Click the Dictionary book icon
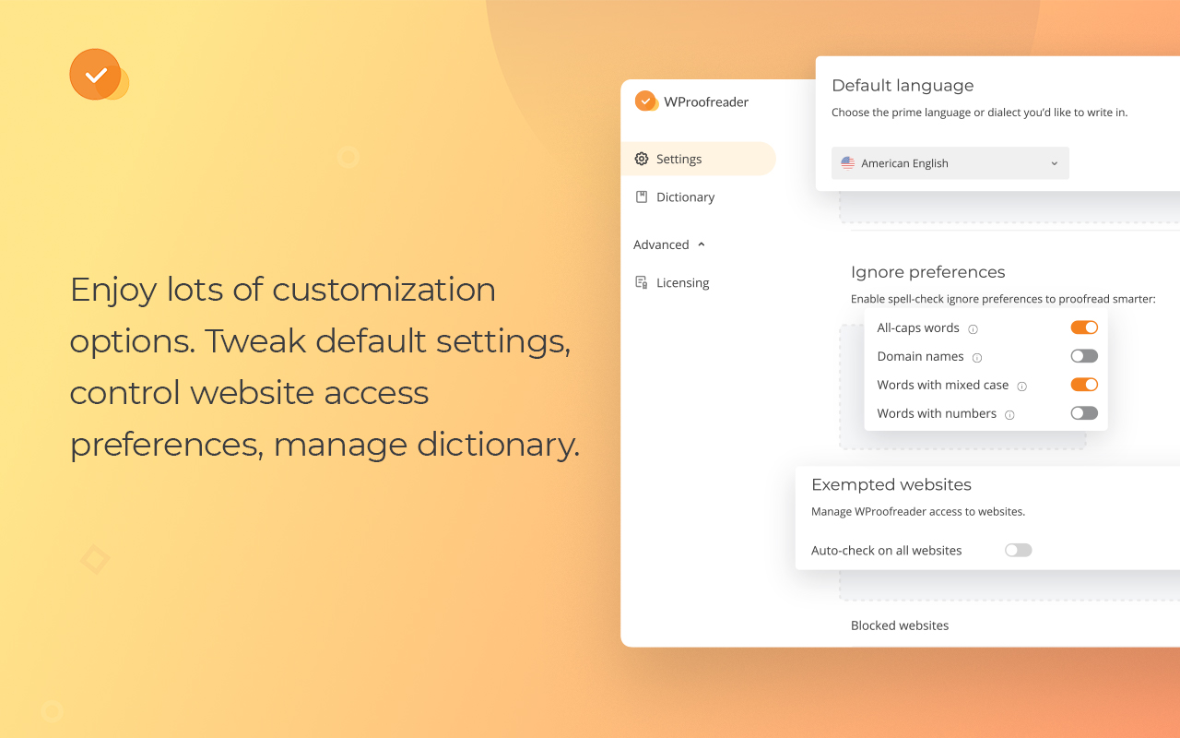This screenshot has height=738, width=1180. [642, 196]
